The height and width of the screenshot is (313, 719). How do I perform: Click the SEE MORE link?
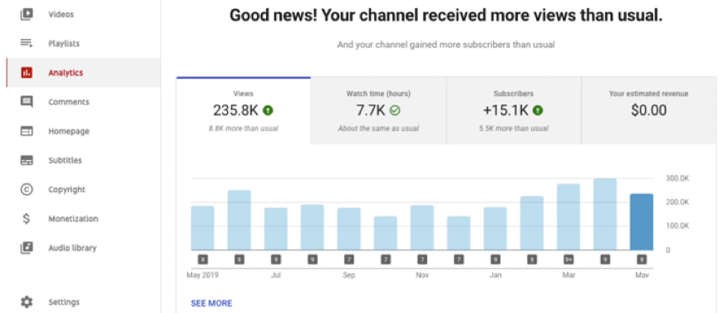(x=211, y=303)
